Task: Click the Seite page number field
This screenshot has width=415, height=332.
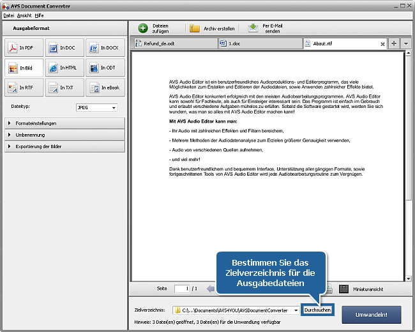Action: point(182,289)
